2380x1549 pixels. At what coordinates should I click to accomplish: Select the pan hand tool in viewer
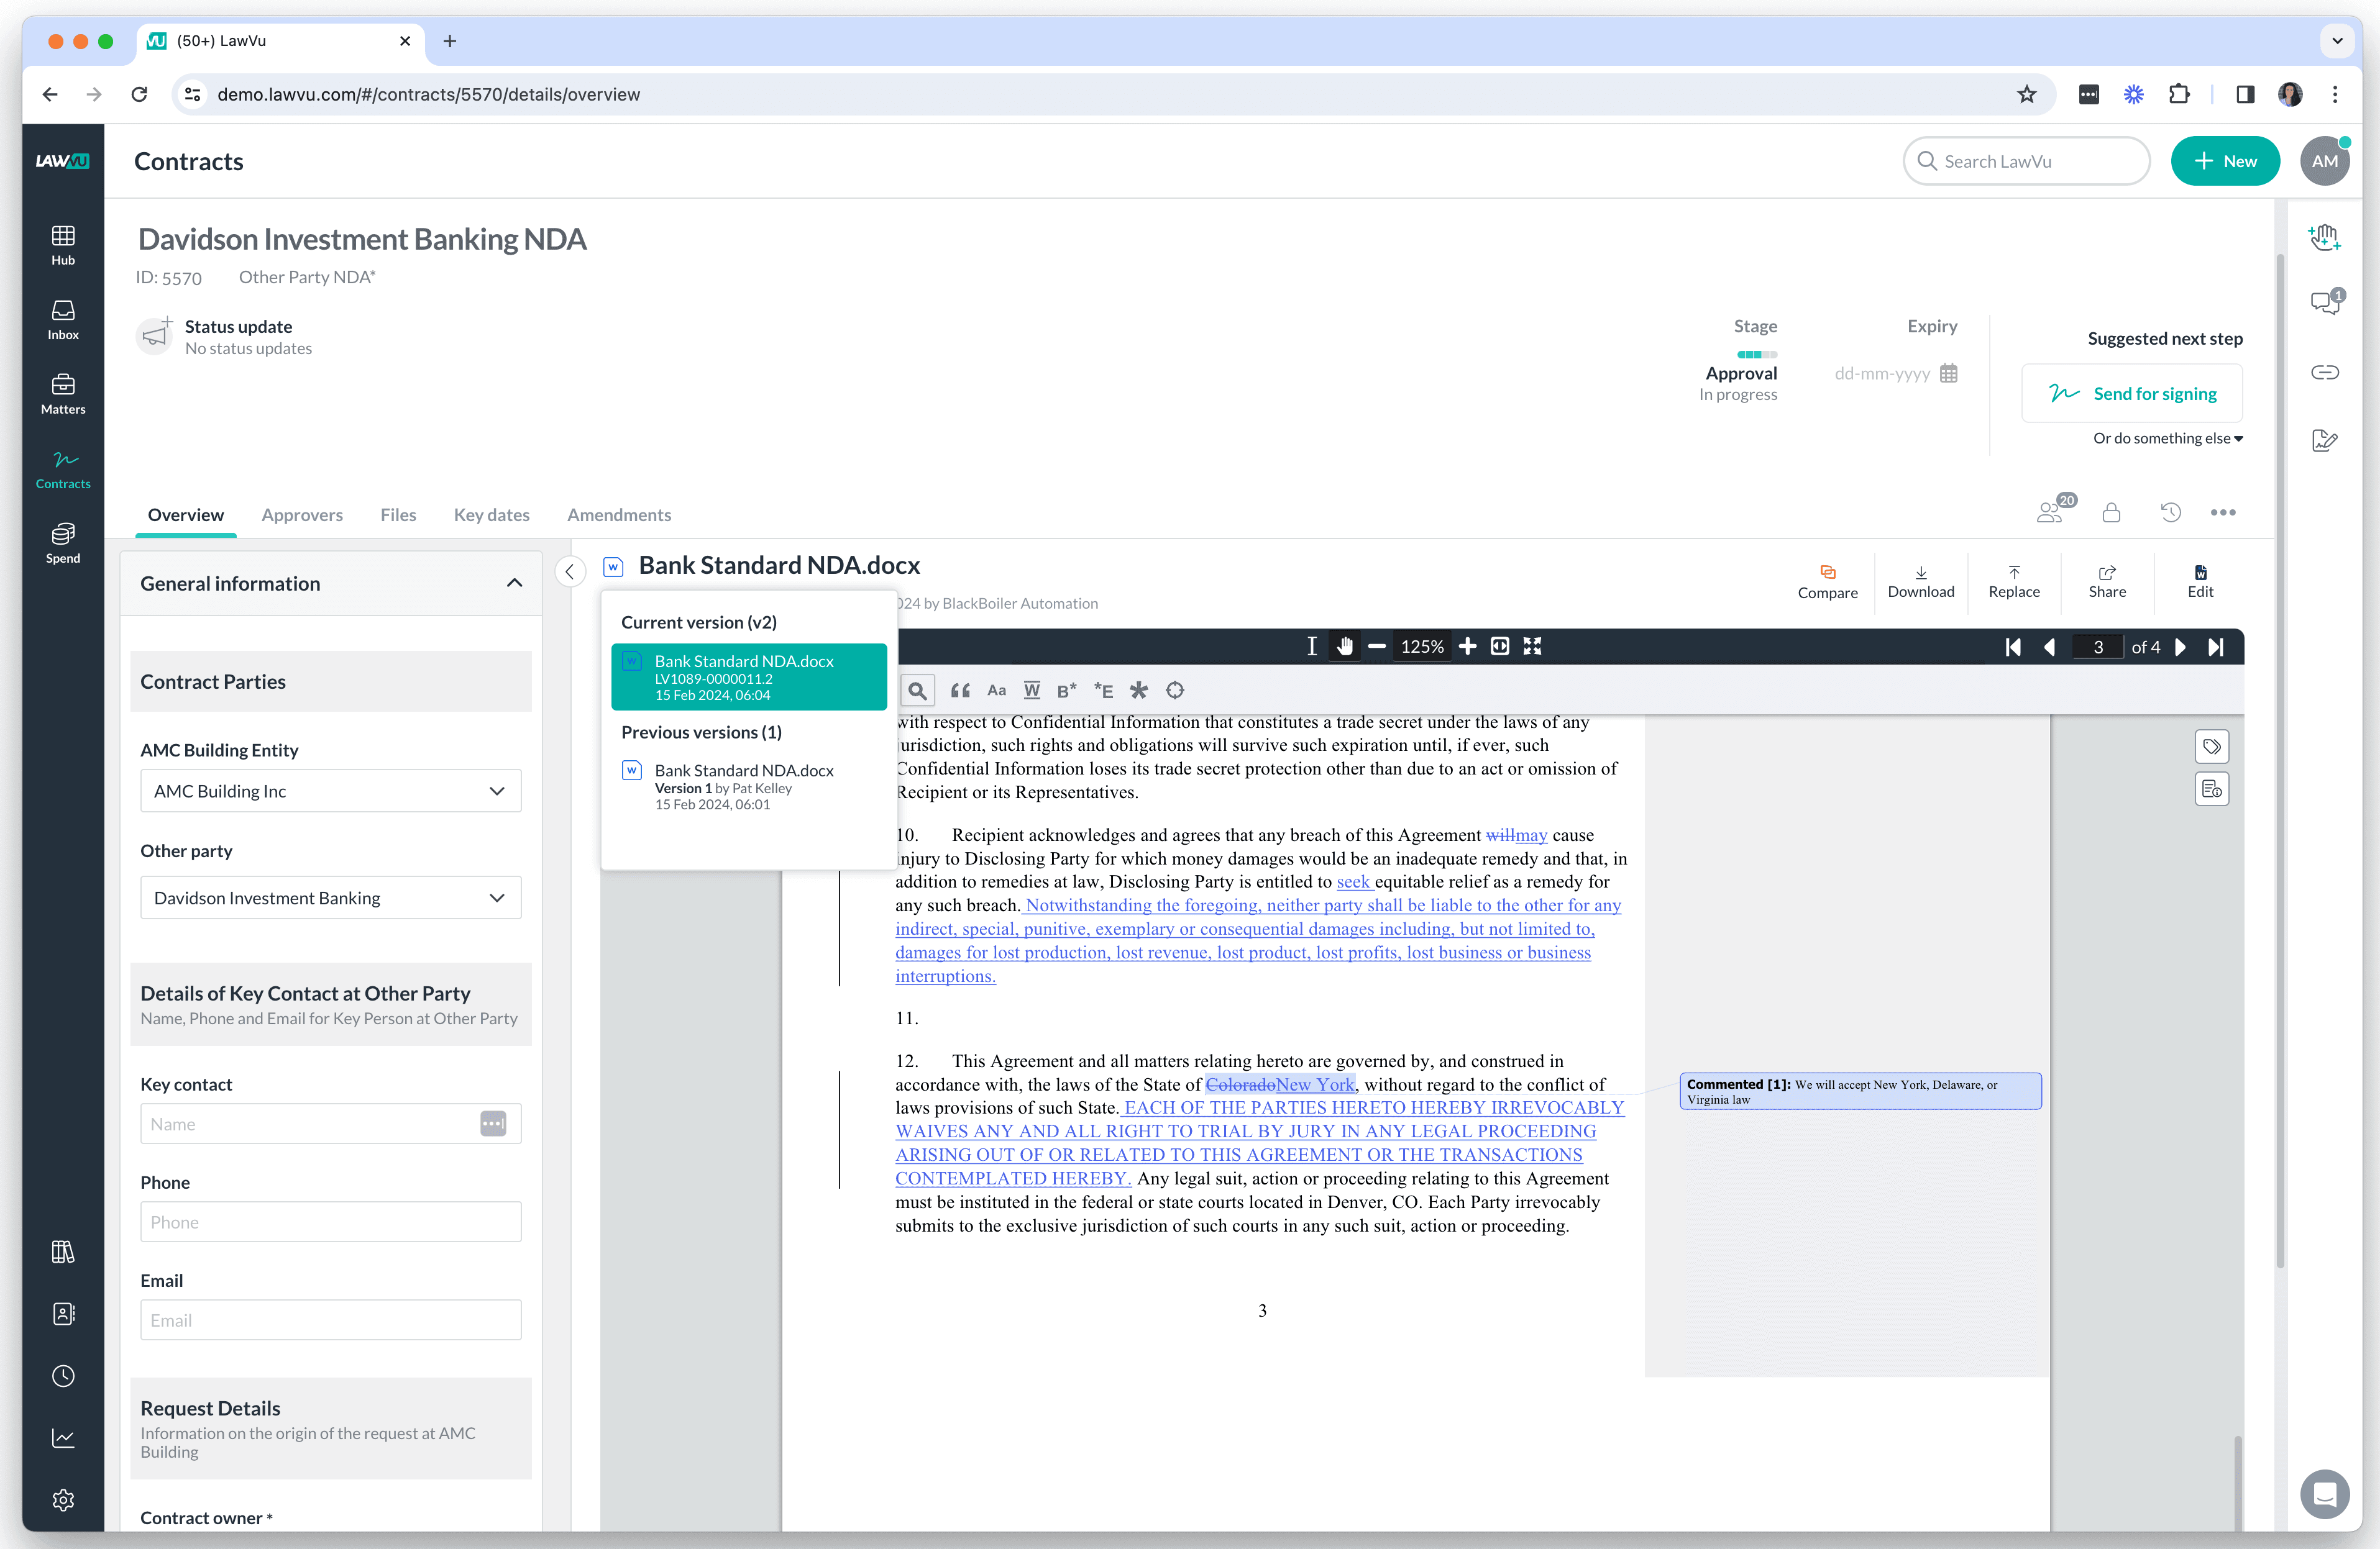pyautogui.click(x=1345, y=647)
